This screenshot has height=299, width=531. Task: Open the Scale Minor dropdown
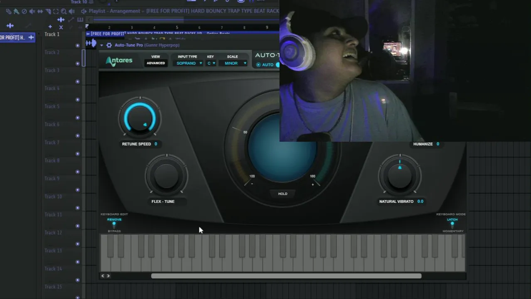(x=234, y=63)
